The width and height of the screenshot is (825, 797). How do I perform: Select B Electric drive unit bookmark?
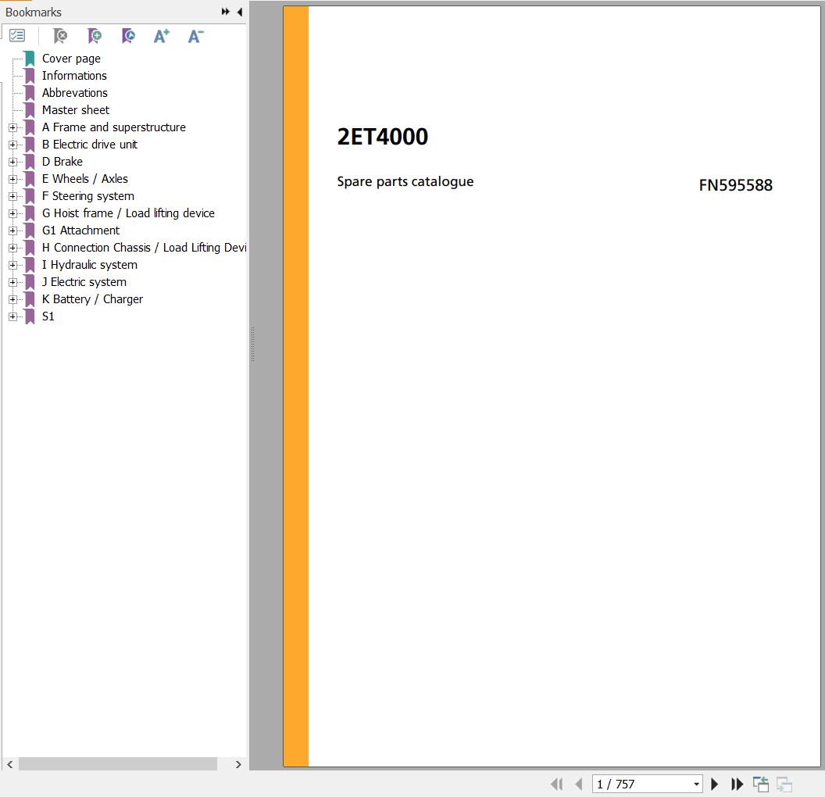pos(89,144)
